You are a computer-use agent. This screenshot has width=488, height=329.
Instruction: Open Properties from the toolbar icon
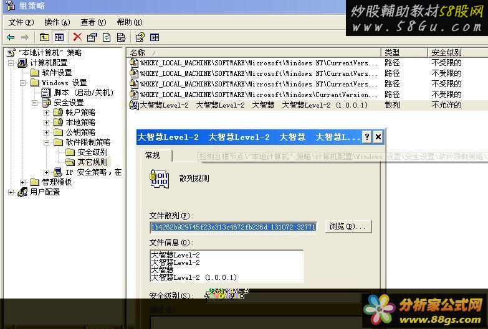coord(92,37)
